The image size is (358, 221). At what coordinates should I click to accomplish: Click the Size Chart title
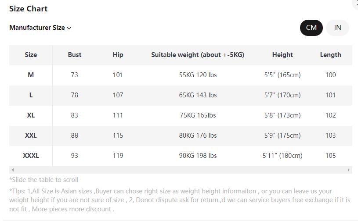tap(29, 9)
